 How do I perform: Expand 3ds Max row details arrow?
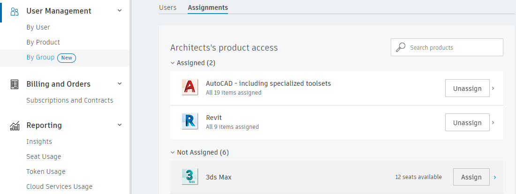[x=494, y=177]
